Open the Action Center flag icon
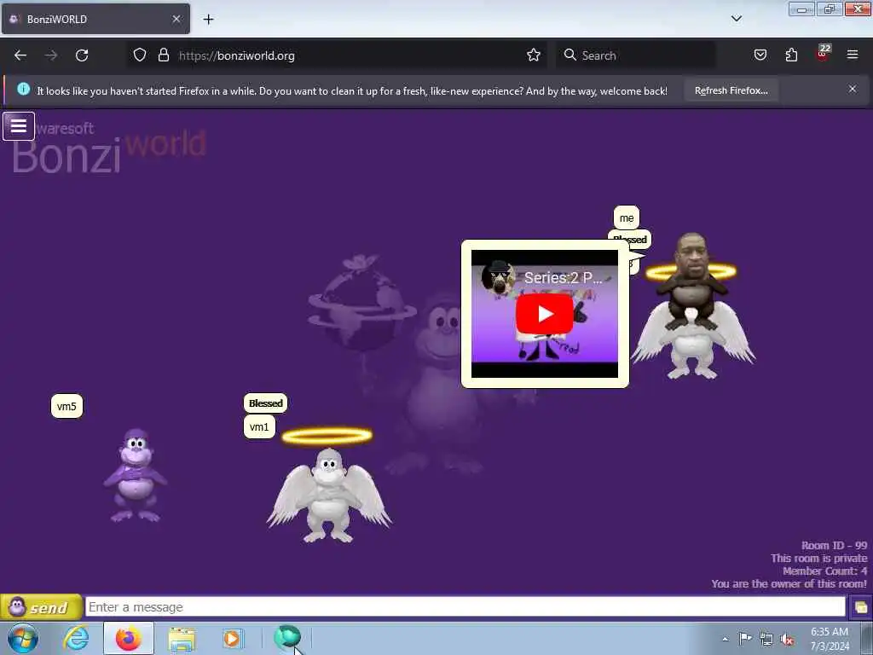The image size is (873, 655). click(x=745, y=638)
